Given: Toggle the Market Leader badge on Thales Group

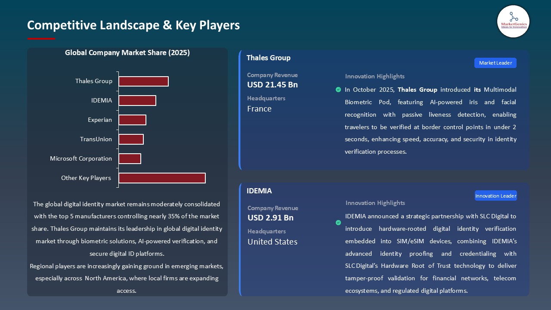Looking at the screenshot, I should tap(495, 62).
